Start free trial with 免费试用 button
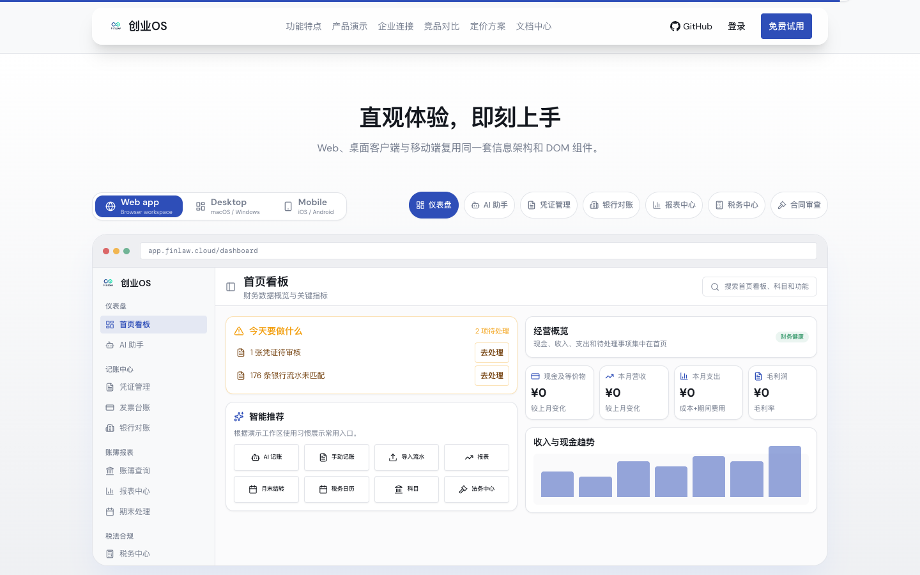Viewport: 920px width, 575px height. click(x=786, y=26)
